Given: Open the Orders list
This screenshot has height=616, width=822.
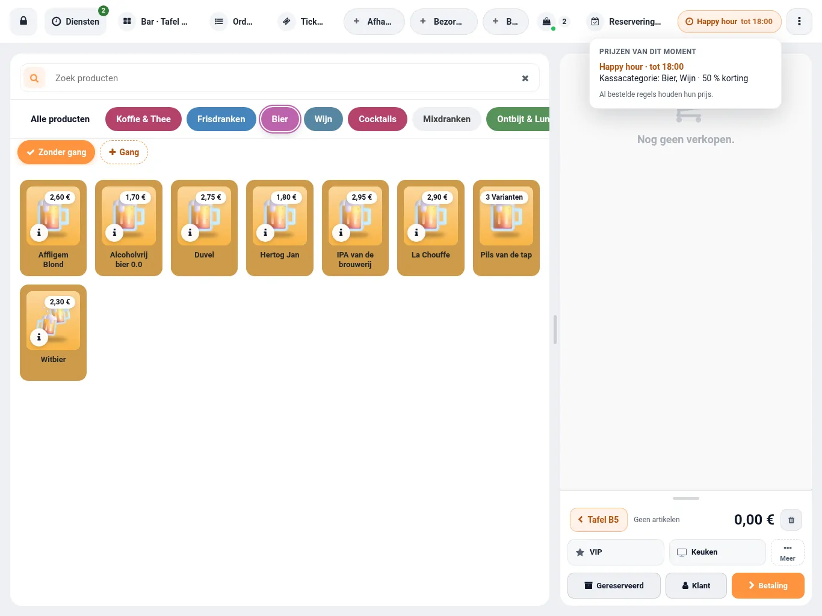Looking at the screenshot, I should point(235,22).
